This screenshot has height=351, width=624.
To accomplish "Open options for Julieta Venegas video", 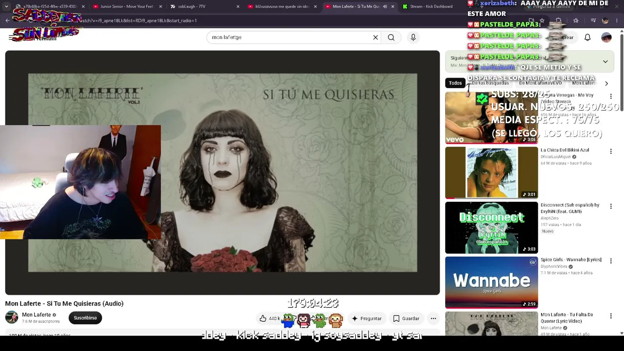I will point(610,97).
